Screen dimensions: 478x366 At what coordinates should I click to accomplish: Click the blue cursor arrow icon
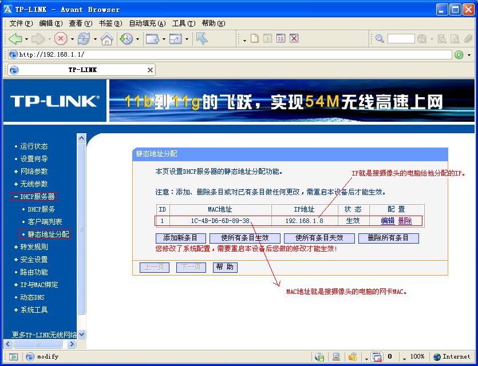point(202,38)
